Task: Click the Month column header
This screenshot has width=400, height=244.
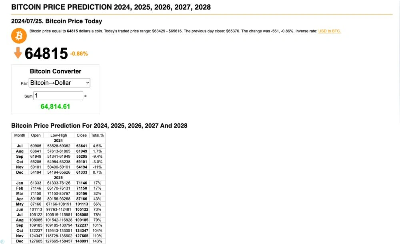Action: click(20, 135)
